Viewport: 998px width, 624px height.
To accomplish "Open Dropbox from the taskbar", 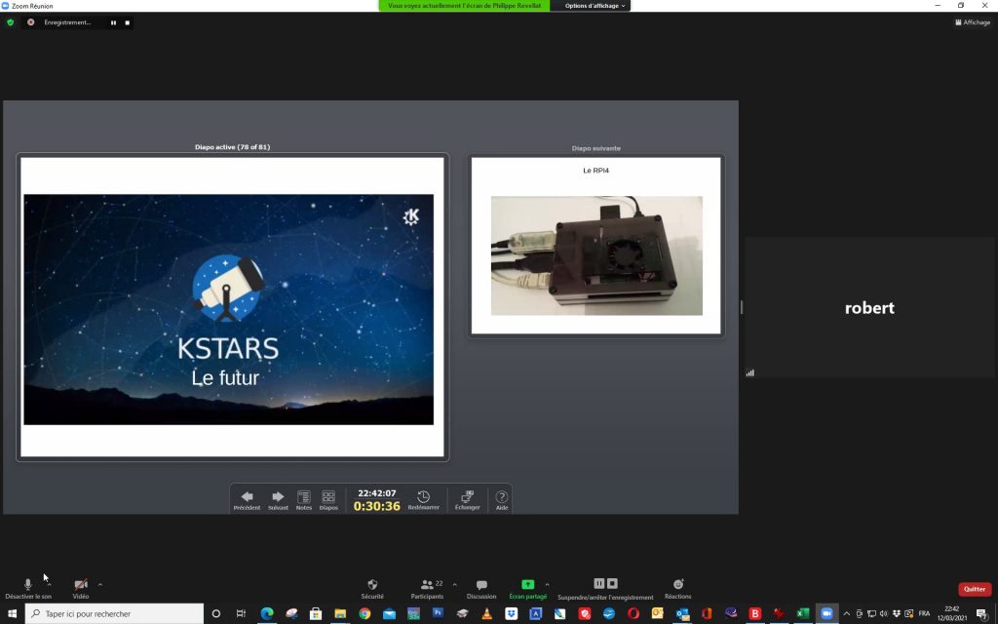I will (511, 614).
